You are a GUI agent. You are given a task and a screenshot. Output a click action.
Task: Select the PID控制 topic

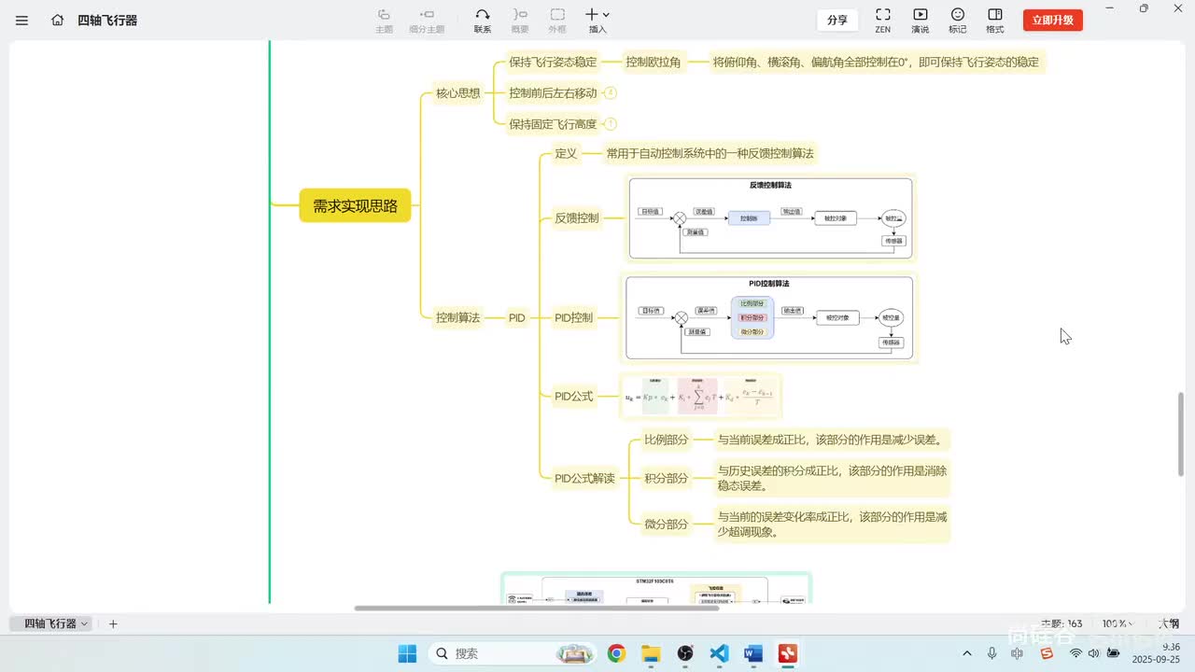[x=573, y=317]
